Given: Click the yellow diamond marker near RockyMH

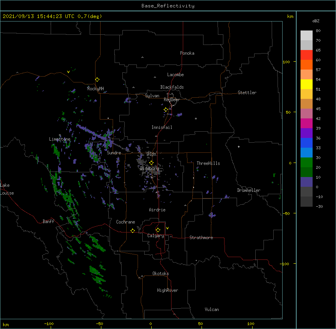Looking at the screenshot, I should [97, 80].
